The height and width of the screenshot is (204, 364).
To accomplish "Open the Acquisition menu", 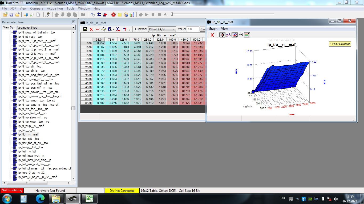I will tap(55, 8).
